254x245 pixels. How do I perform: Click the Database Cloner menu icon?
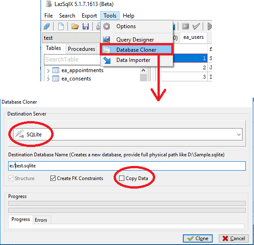pyautogui.click(x=107, y=49)
